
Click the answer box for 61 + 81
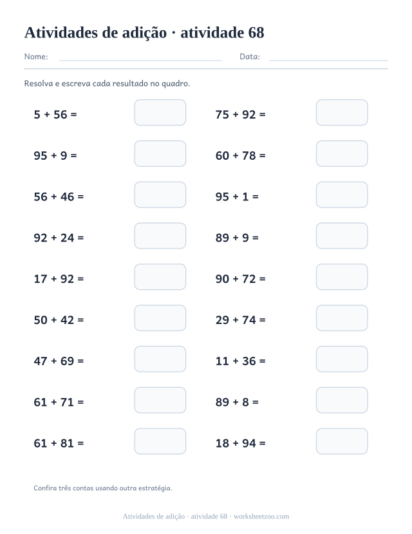point(160,441)
